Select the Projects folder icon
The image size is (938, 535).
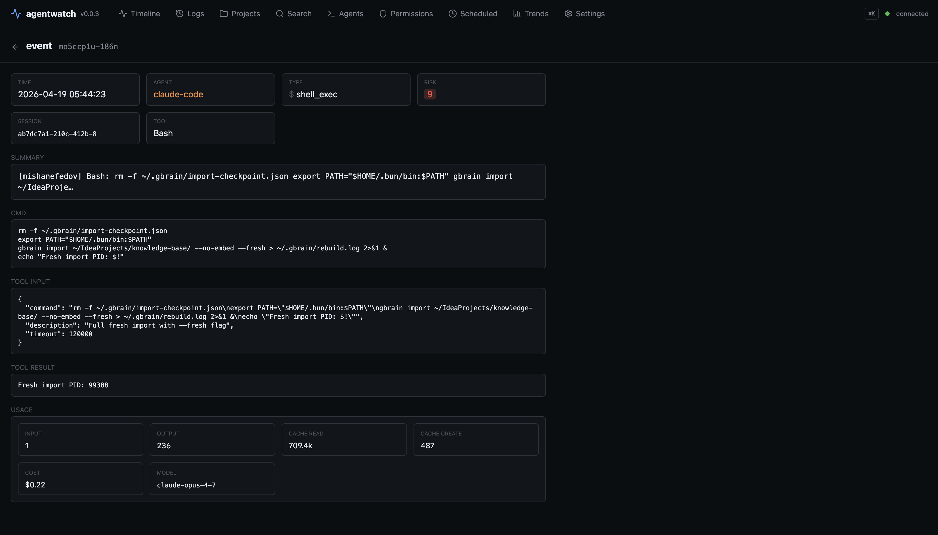223,14
